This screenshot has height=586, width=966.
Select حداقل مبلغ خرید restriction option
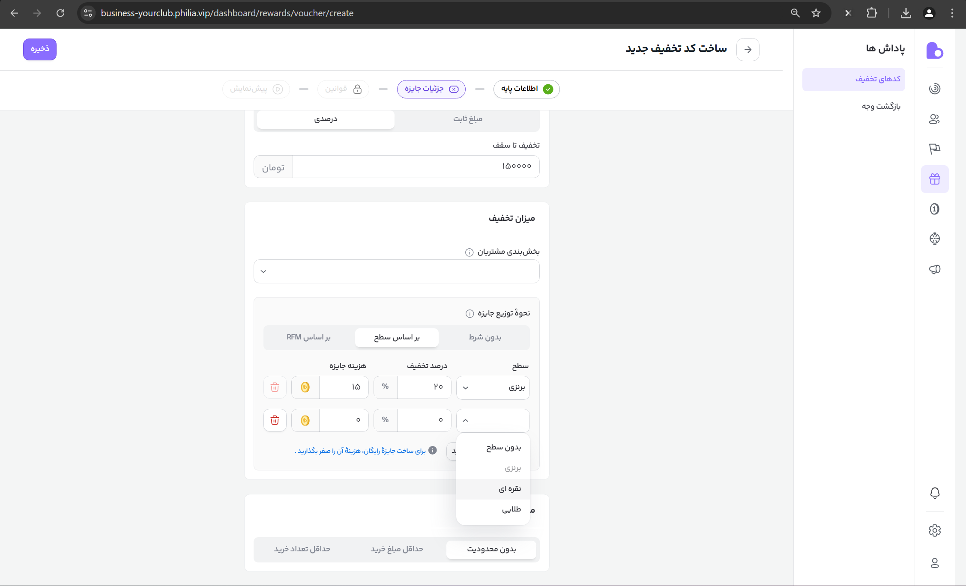coord(397,549)
